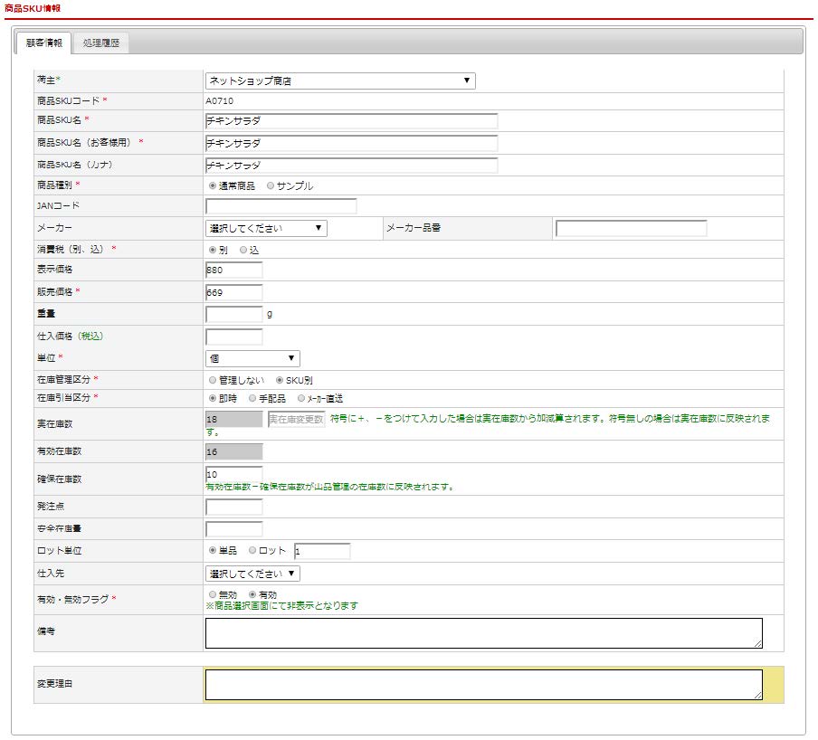Expand the メーカー selection dropdown
Screen dimensions: 818x740
(x=266, y=229)
